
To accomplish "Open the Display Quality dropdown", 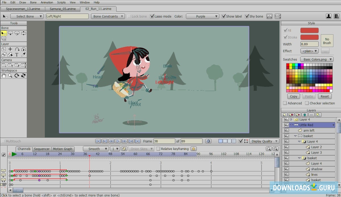I will [264, 141].
